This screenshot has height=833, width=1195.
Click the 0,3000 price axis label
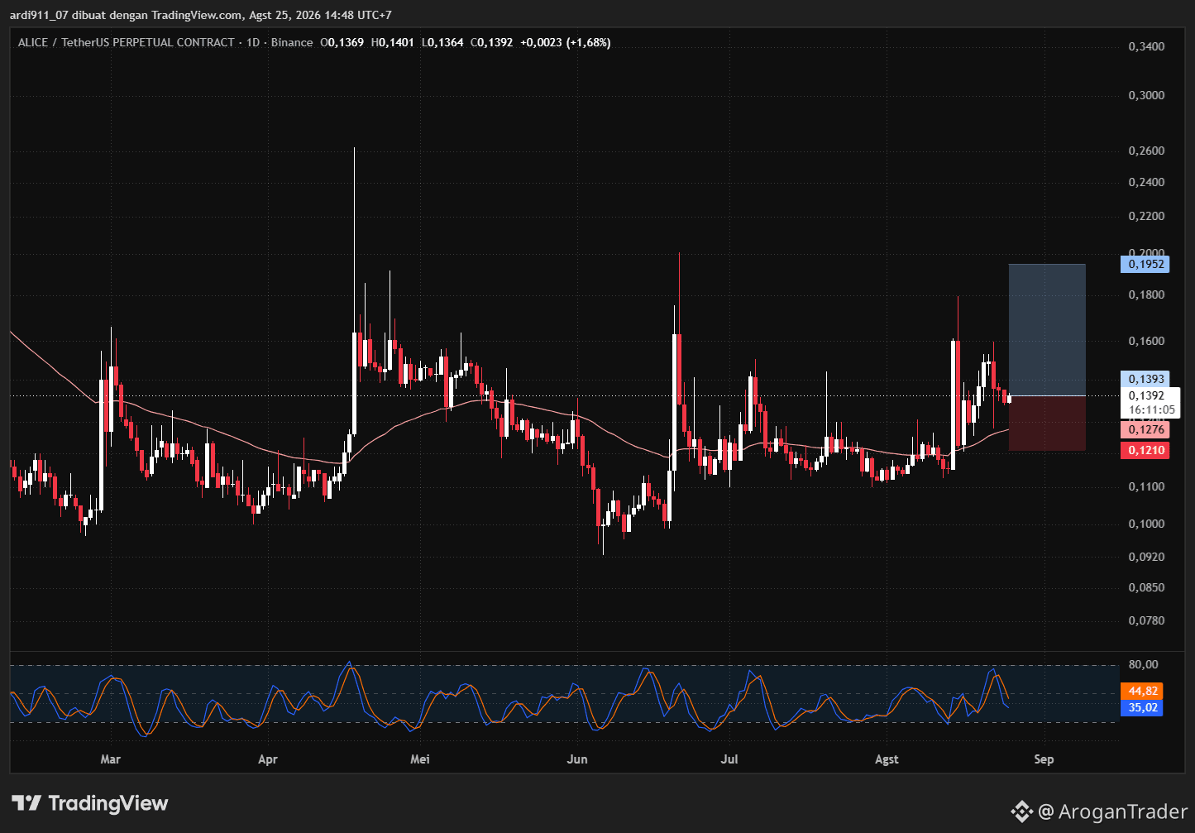click(1146, 95)
